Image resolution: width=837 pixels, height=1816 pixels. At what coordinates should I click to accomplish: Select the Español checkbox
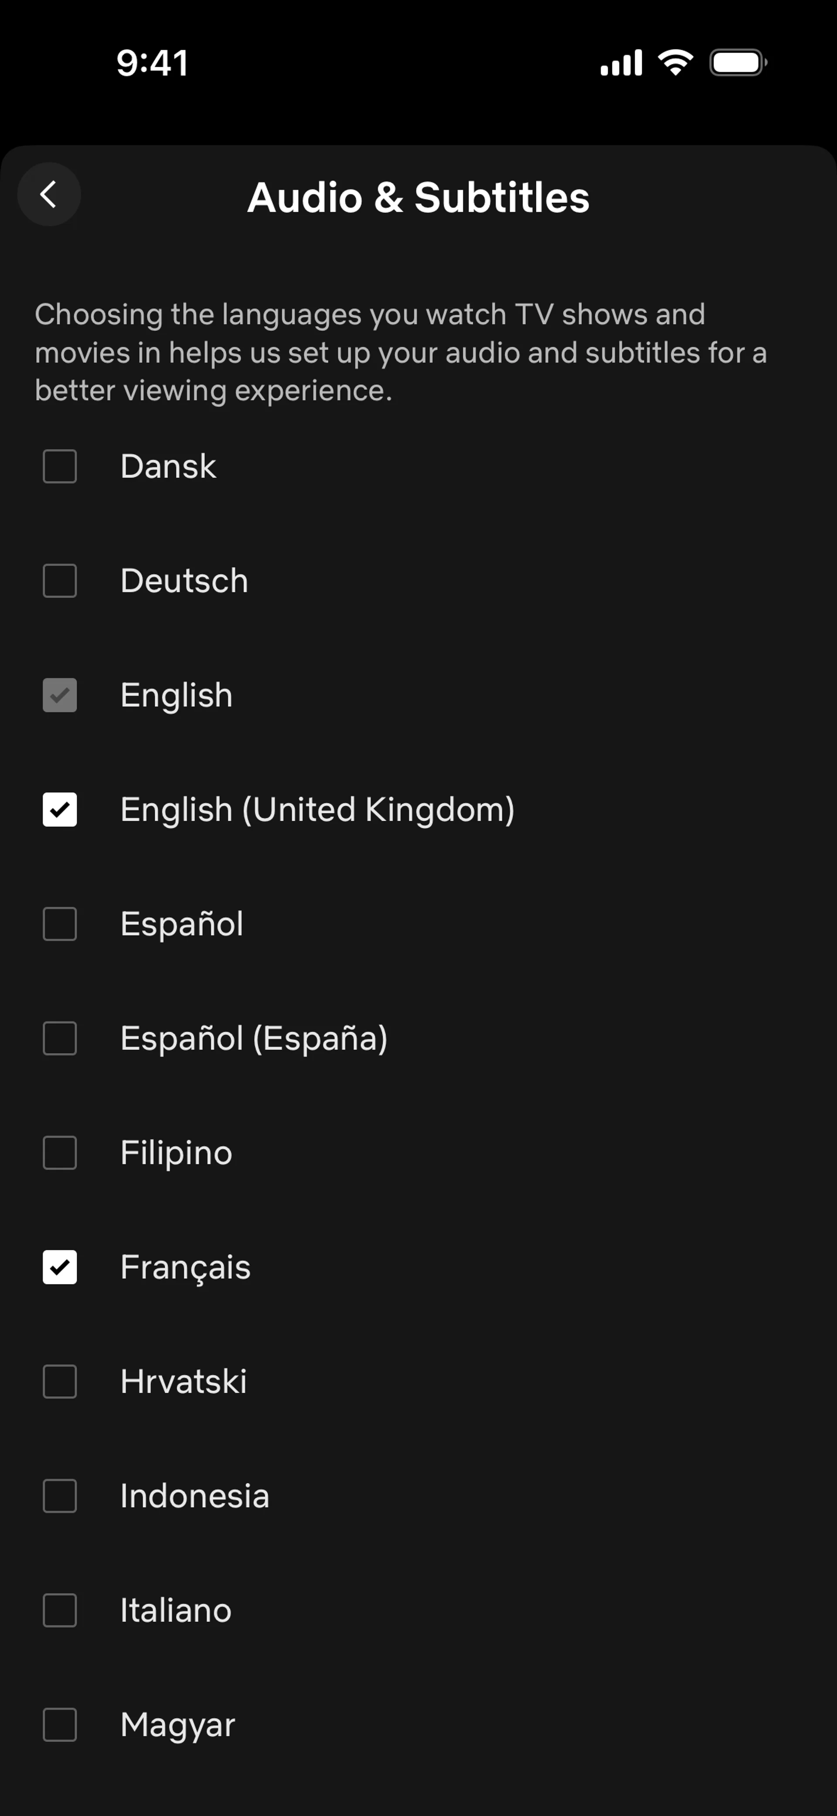click(60, 924)
